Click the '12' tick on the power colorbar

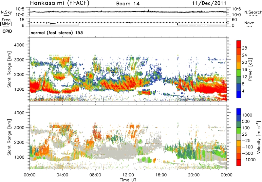click(244, 77)
